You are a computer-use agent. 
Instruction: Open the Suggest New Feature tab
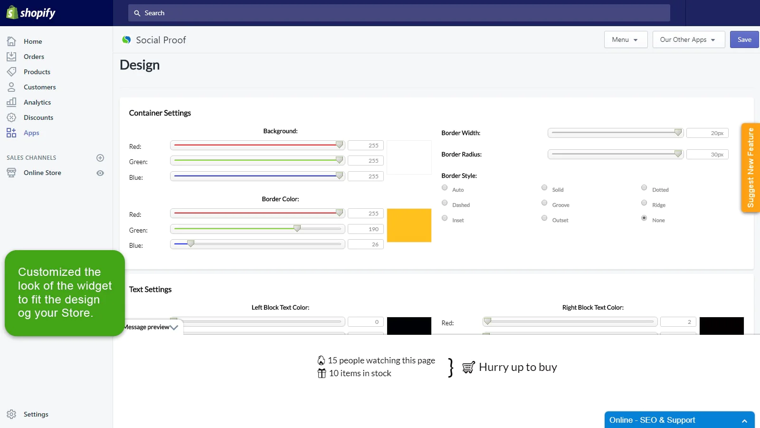click(750, 167)
